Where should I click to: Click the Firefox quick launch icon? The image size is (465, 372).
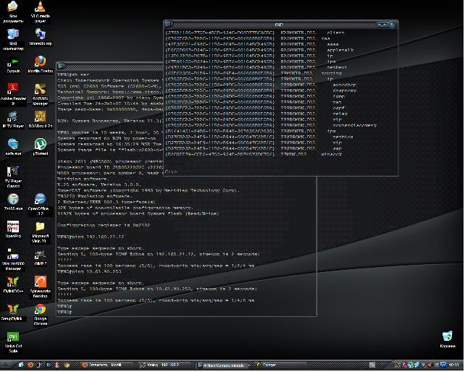(x=30, y=365)
